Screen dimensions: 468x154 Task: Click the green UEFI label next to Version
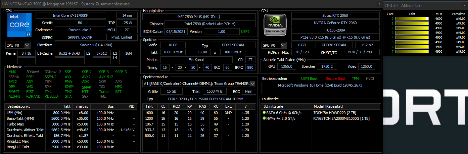pos(245,32)
